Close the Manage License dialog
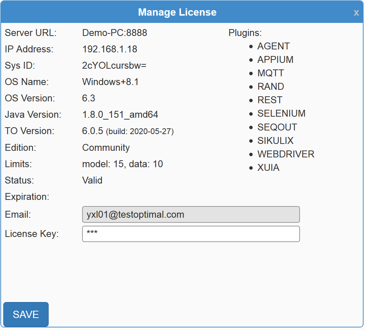The width and height of the screenshot is (365, 330). (x=356, y=13)
